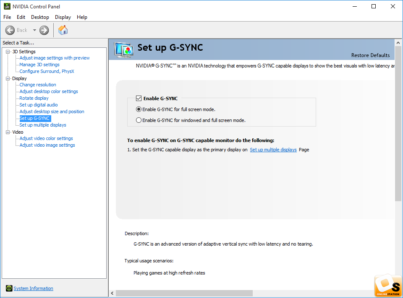This screenshot has height=298, width=403.
Task: Click the 3D Settings group label
Action: pyautogui.click(x=24, y=52)
